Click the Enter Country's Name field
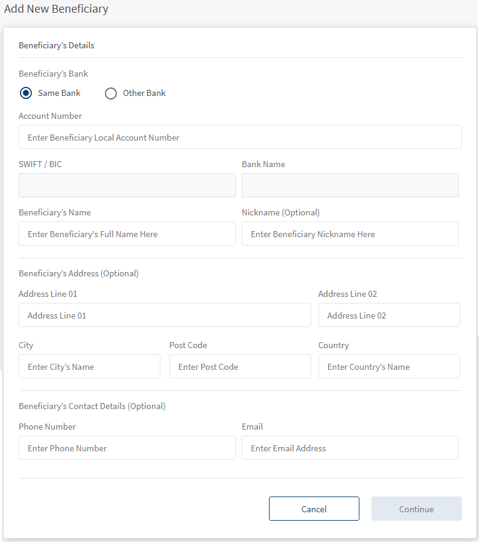480x543 pixels. click(389, 367)
